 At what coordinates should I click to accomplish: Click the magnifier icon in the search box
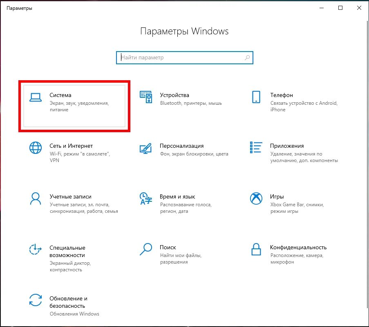[x=247, y=58]
